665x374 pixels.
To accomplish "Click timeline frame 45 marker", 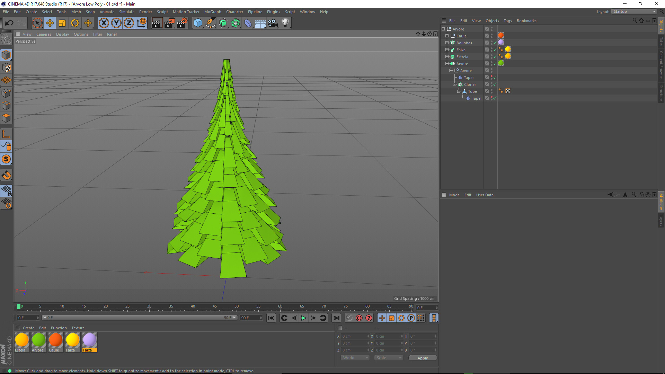I will [x=215, y=307].
